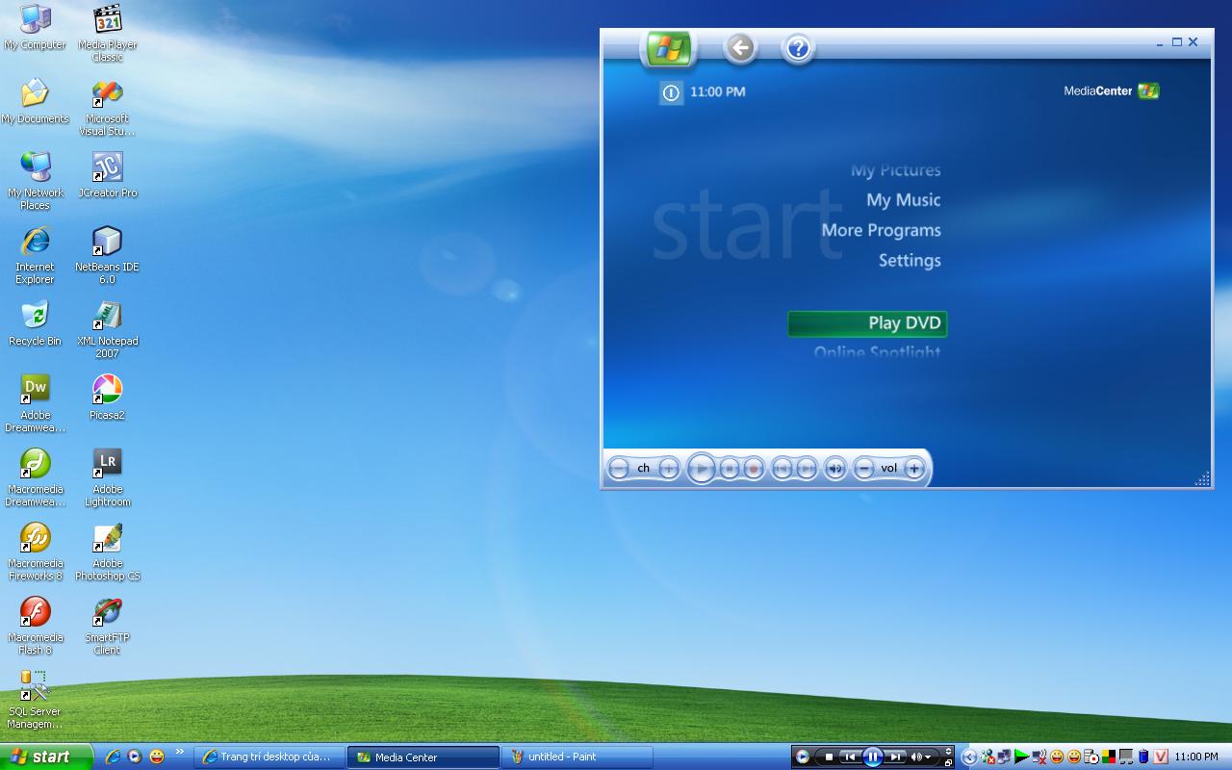Switch to untitled - Paint taskbar button
The height and width of the screenshot is (770, 1232).
click(x=577, y=757)
